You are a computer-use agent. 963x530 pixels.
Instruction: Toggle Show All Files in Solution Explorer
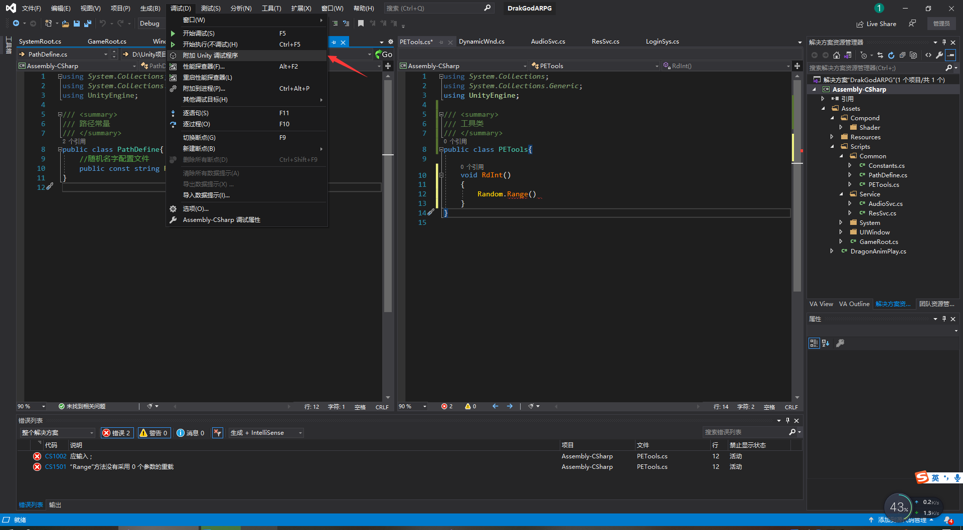(x=914, y=55)
